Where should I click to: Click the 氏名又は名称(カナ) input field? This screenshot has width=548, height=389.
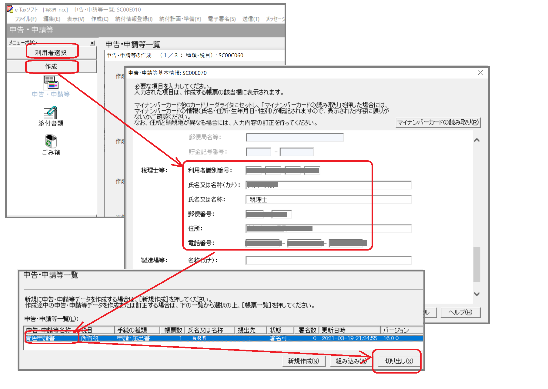(329, 185)
